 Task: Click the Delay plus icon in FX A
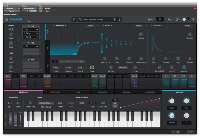[37, 33]
